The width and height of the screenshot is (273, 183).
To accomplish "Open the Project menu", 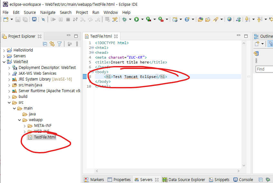I will (82, 12).
